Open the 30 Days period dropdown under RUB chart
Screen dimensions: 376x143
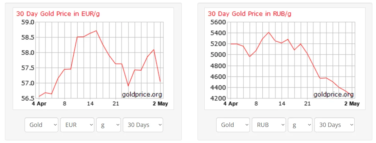pyautogui.click(x=334, y=125)
